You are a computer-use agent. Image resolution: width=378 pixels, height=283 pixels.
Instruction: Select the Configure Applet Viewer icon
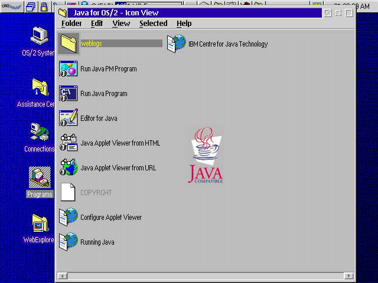point(69,217)
